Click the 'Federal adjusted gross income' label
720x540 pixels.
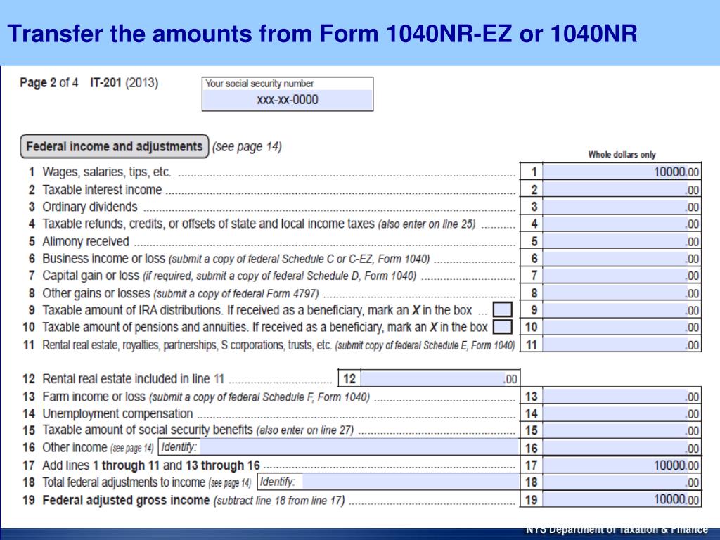[126, 500]
